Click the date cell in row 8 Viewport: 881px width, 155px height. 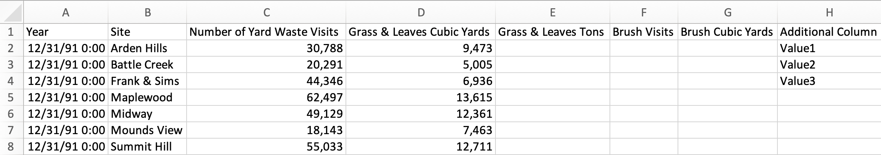click(66, 147)
